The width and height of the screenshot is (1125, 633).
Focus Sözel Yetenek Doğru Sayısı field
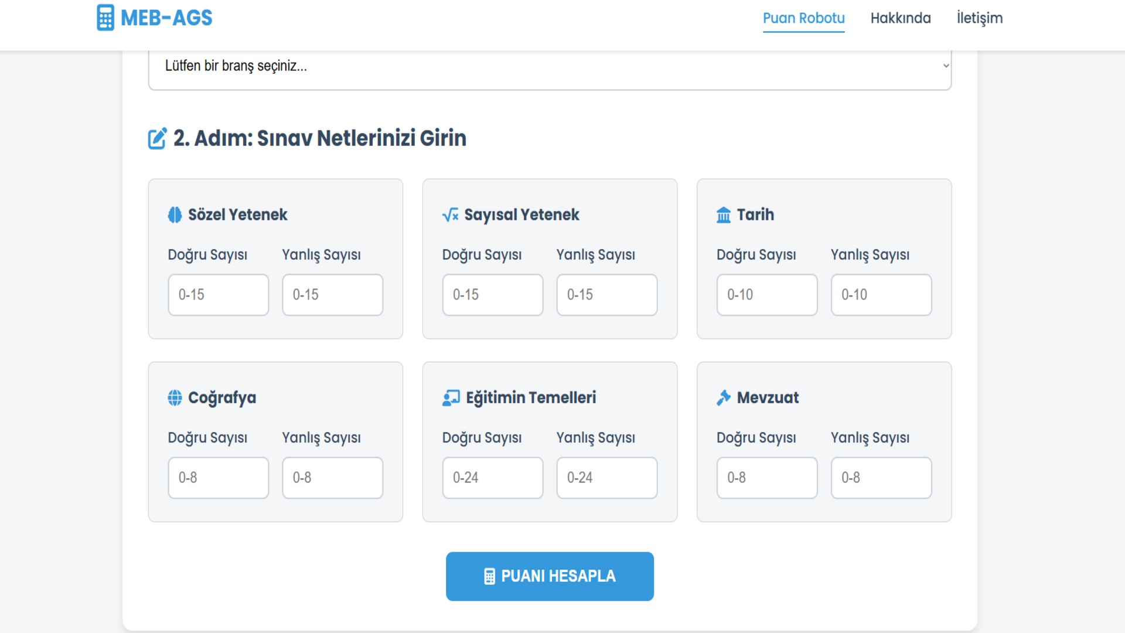218,295
